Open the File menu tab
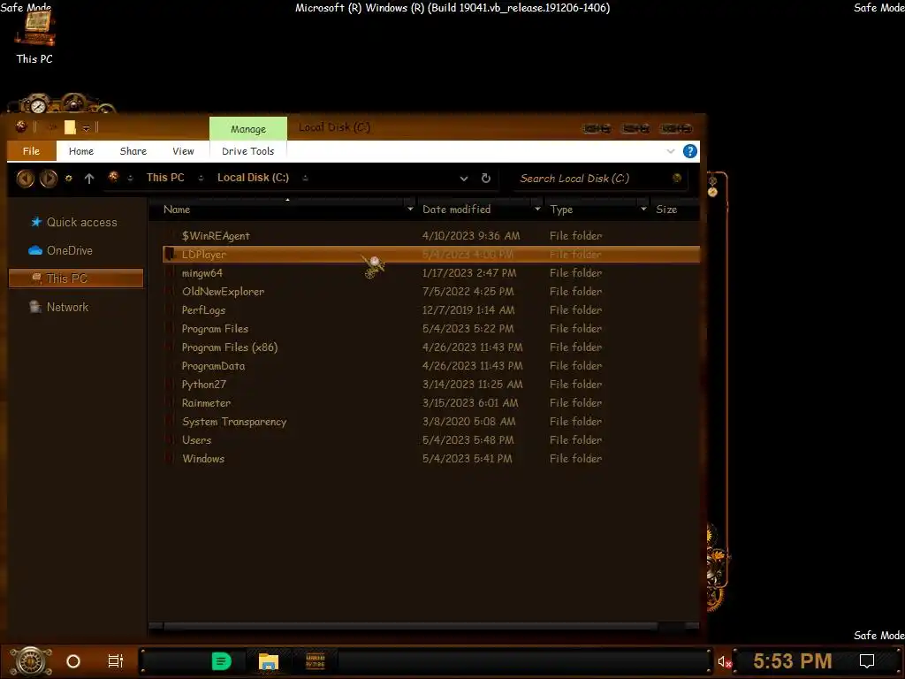Screen dimensions: 905x679 point(31,151)
